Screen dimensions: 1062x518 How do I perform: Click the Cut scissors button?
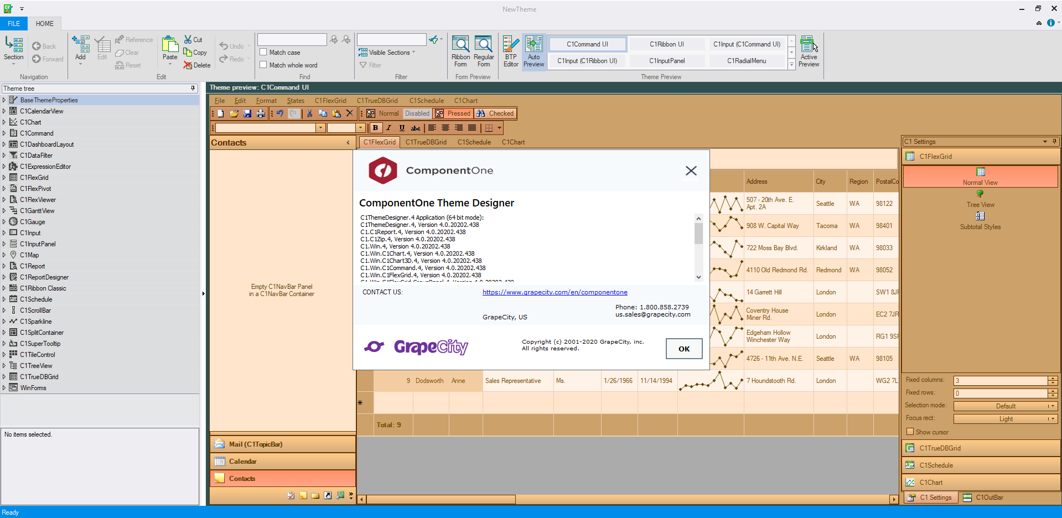point(194,39)
